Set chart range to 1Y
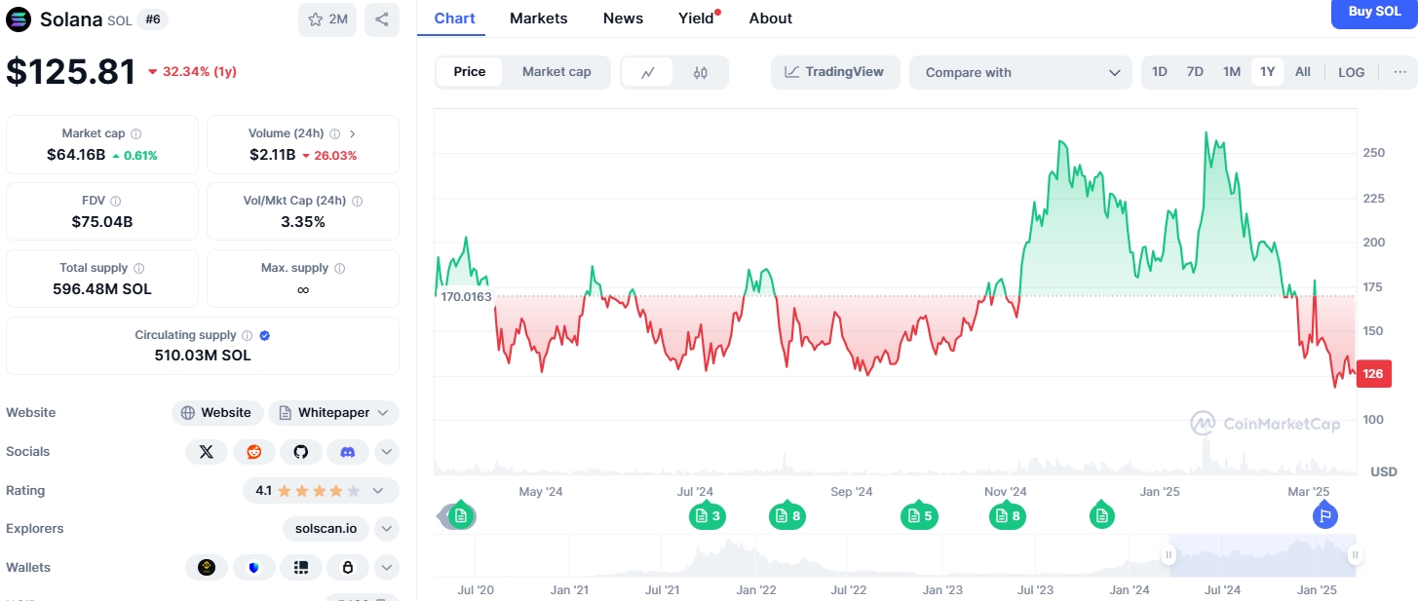The width and height of the screenshot is (1418, 601). click(x=1267, y=72)
